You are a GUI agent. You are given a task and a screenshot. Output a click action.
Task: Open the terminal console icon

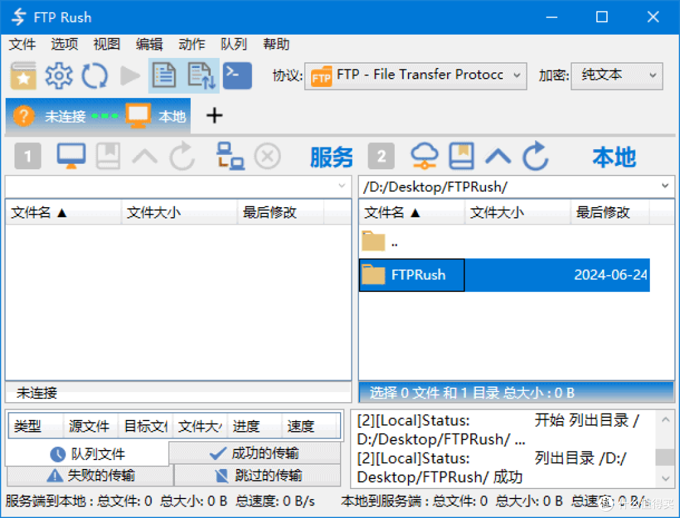pos(237,75)
